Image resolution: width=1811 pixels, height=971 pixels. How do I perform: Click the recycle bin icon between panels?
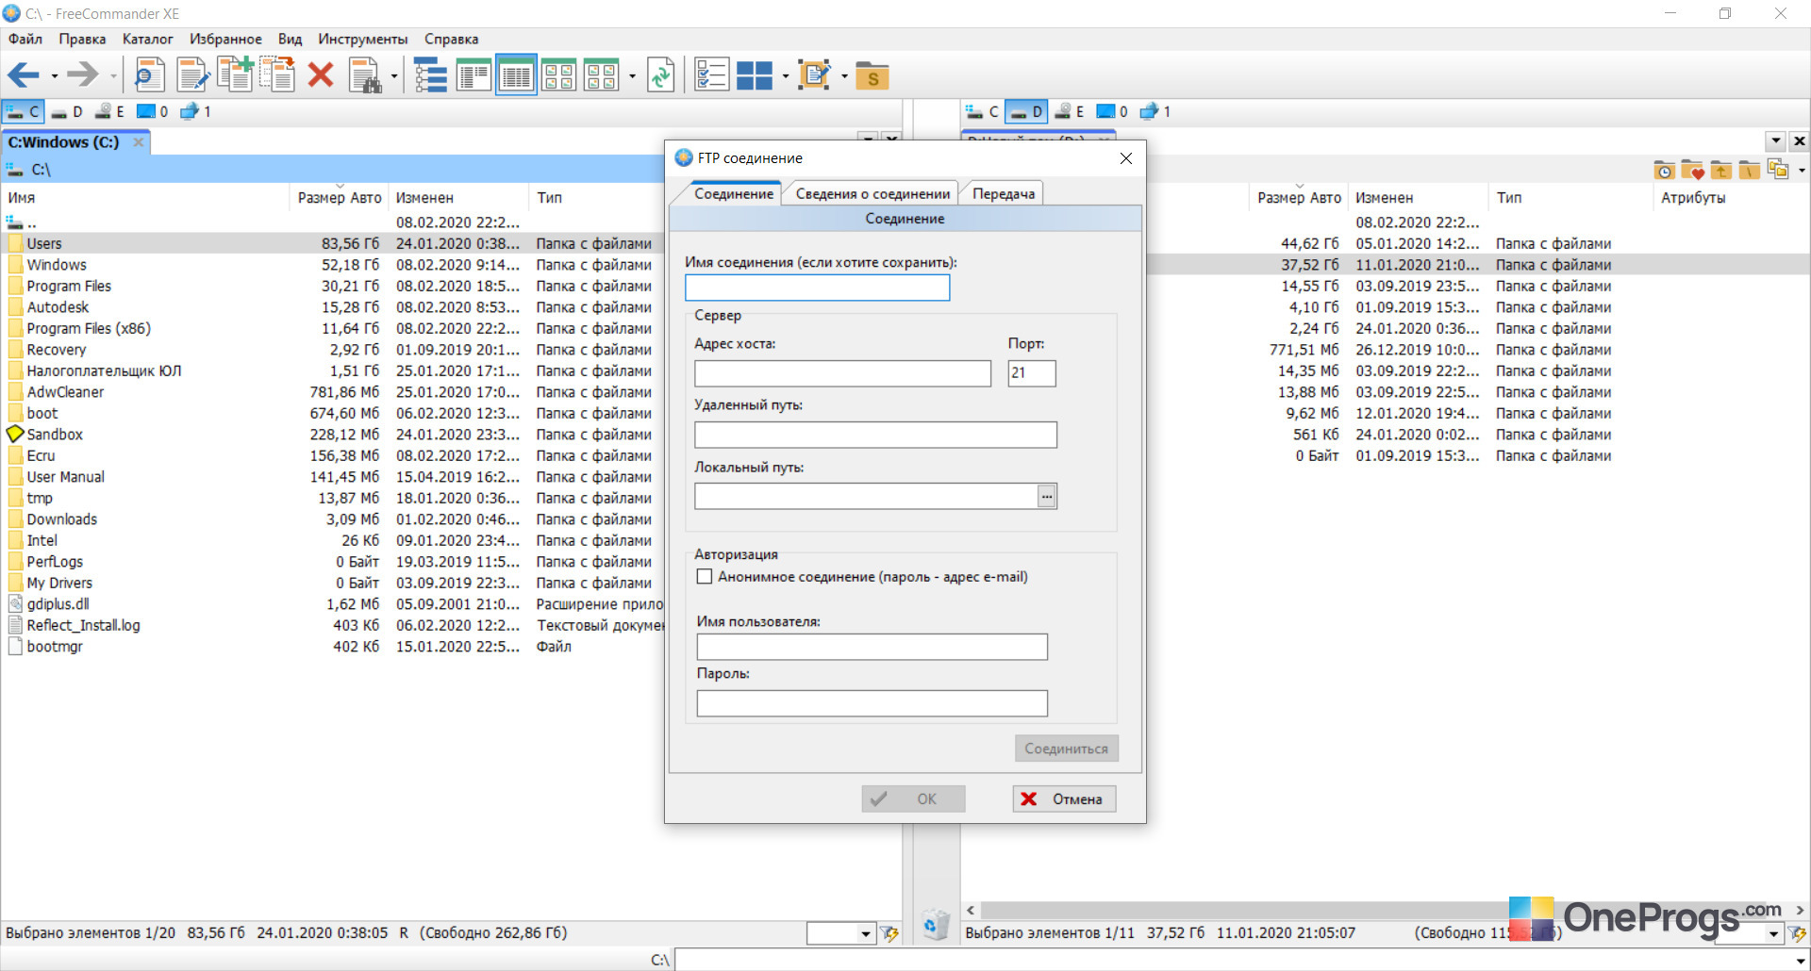(936, 924)
